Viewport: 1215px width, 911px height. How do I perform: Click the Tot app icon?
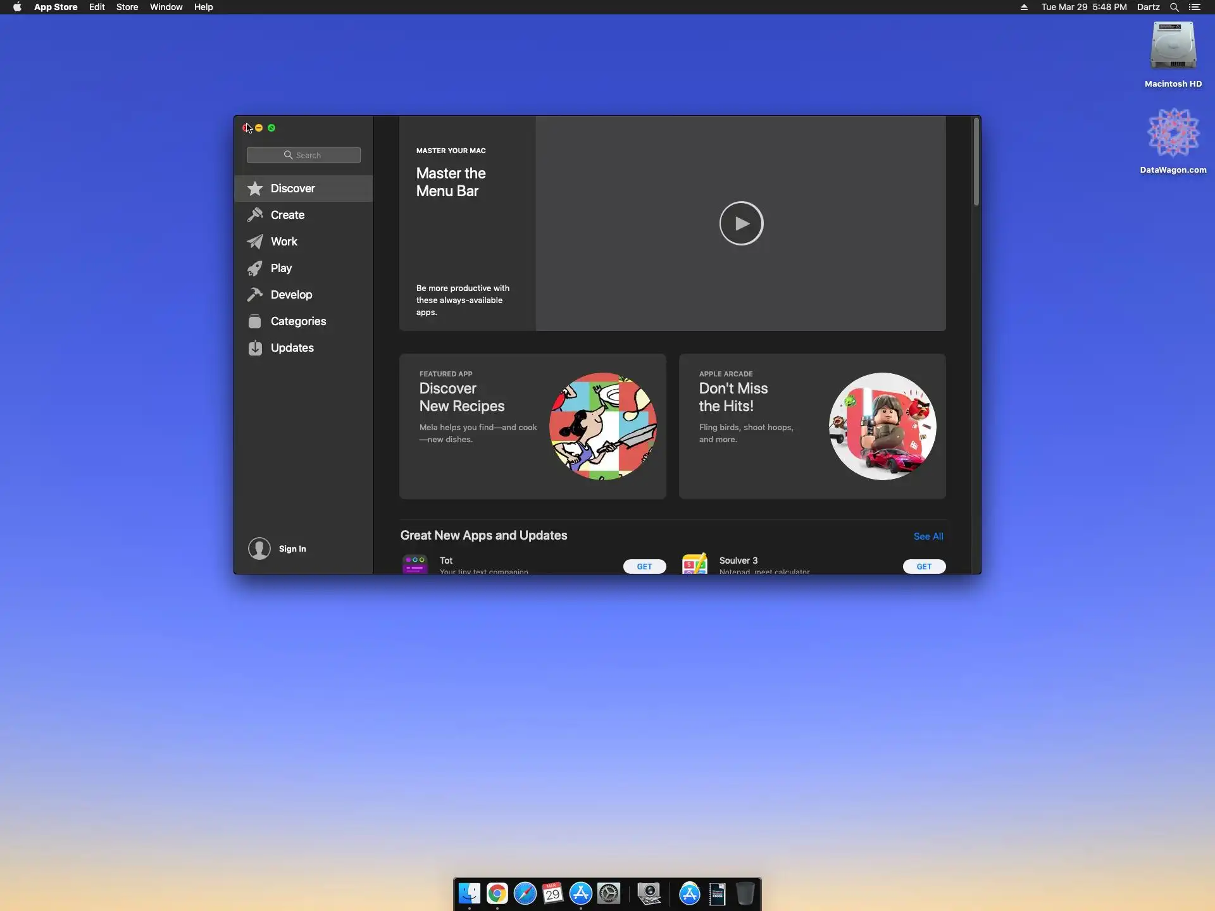pos(415,564)
